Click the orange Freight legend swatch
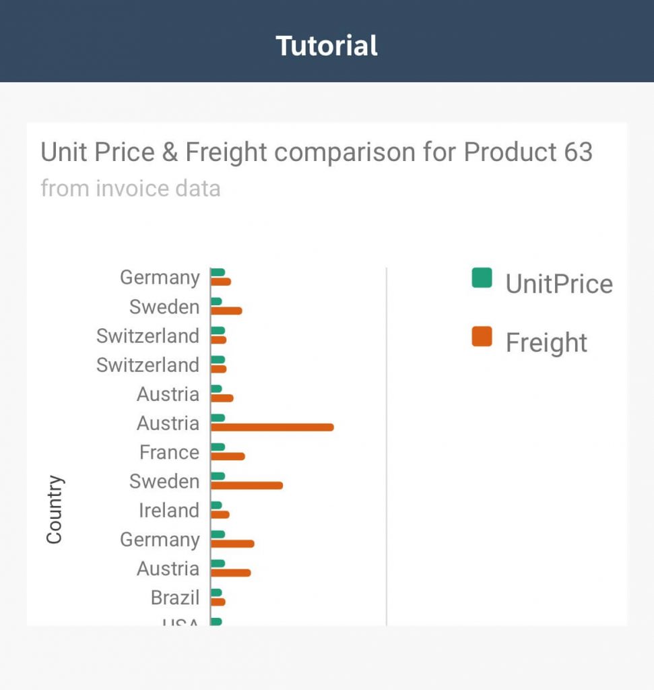Screen dimensions: 654x690 pos(482,337)
